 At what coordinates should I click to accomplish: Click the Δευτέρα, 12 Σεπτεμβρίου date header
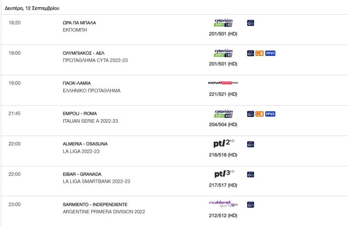[x=32, y=8]
